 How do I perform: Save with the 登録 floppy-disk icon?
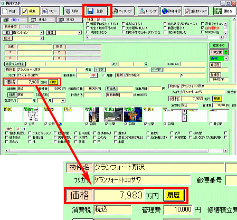[x=90, y=11]
